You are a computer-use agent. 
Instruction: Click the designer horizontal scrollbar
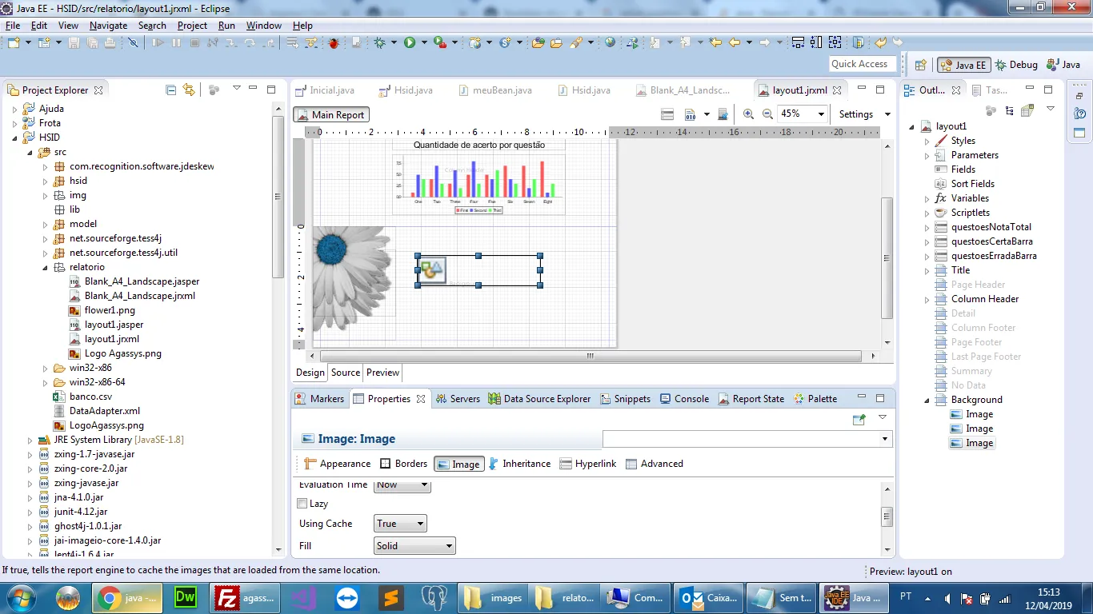point(591,357)
